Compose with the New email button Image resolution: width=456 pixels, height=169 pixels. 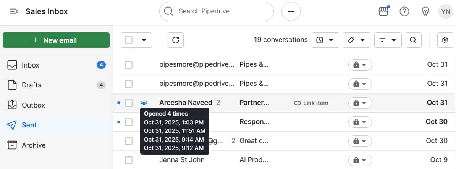point(56,40)
